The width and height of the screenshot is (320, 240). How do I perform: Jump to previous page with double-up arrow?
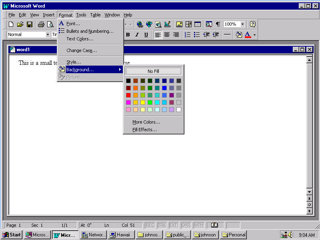(309, 198)
